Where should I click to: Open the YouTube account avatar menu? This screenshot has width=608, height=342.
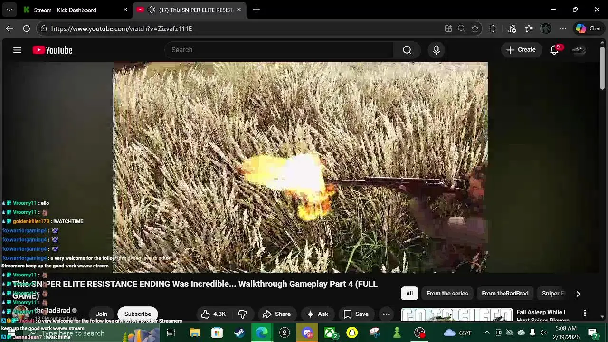click(x=579, y=50)
